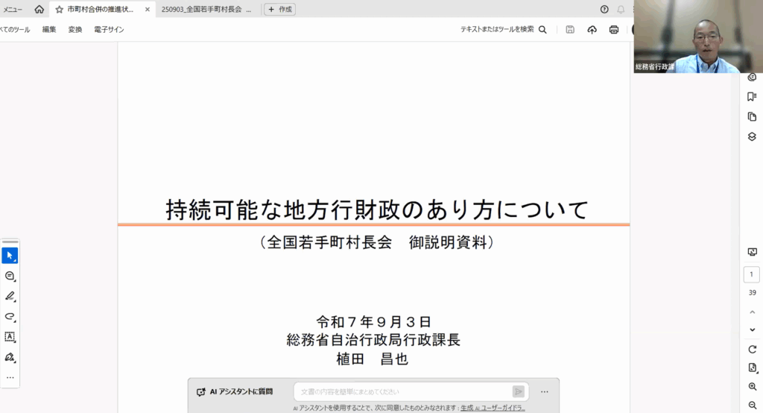
Task: Rotate the page view clockwise
Action: coord(752,349)
